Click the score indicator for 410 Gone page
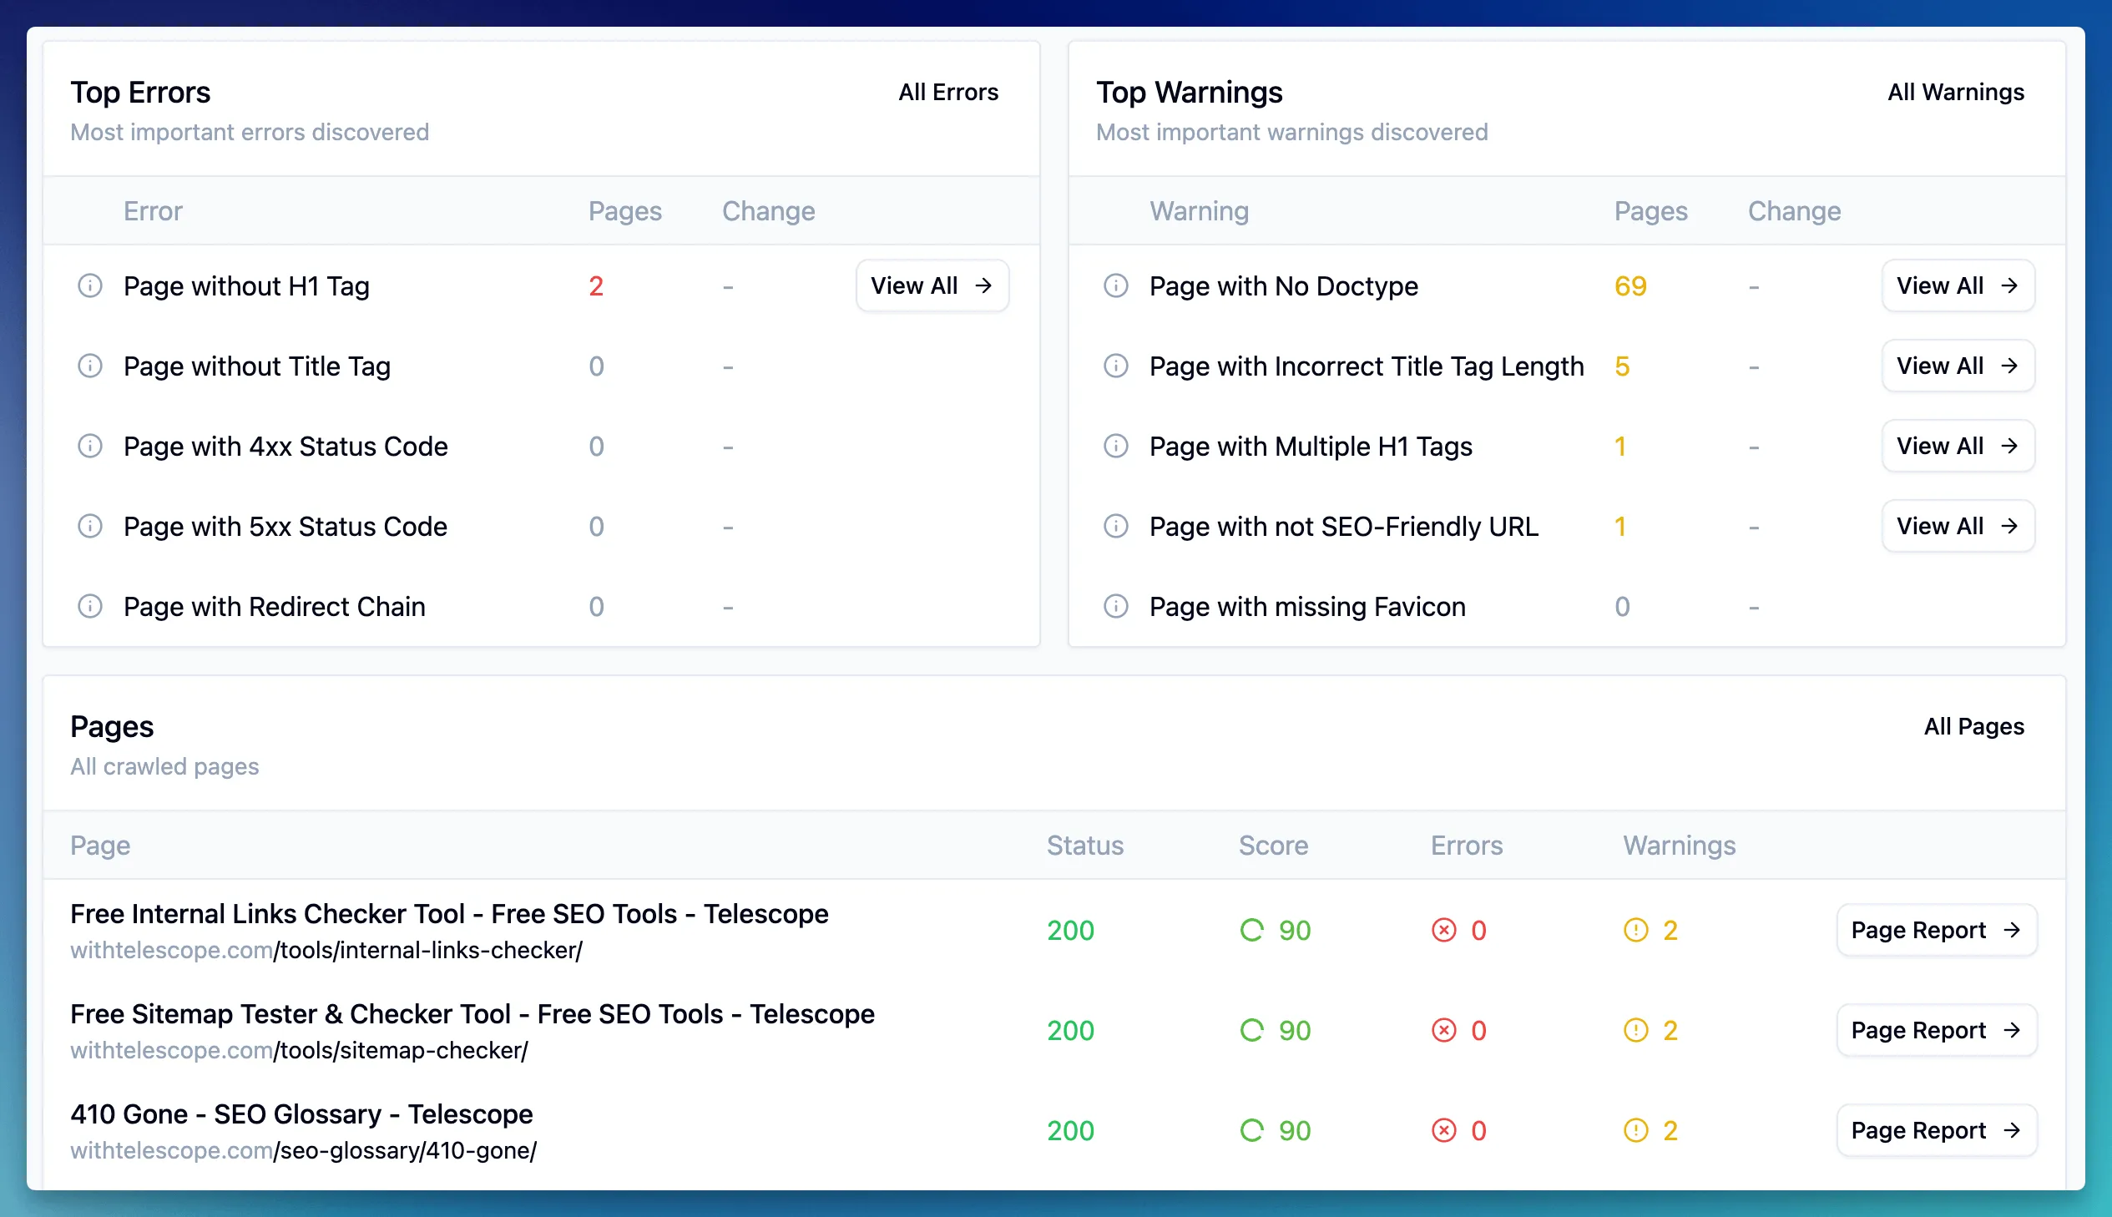Viewport: 2112px width, 1217px height. [x=1274, y=1130]
